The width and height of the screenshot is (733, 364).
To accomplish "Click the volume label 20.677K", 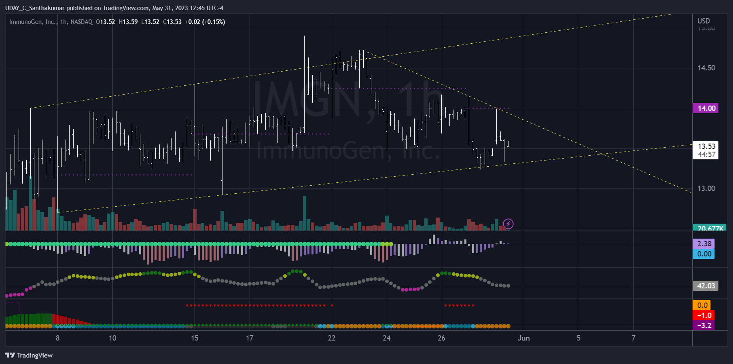I will [x=710, y=228].
